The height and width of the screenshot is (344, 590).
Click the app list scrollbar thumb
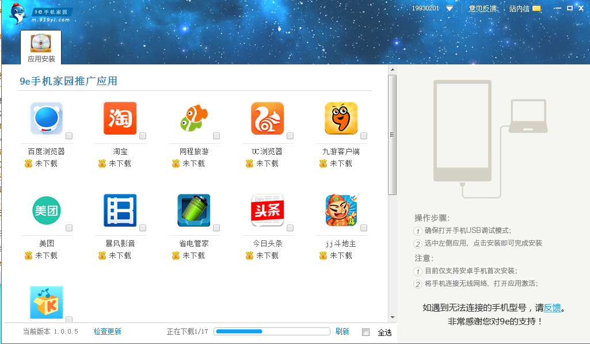(393, 135)
